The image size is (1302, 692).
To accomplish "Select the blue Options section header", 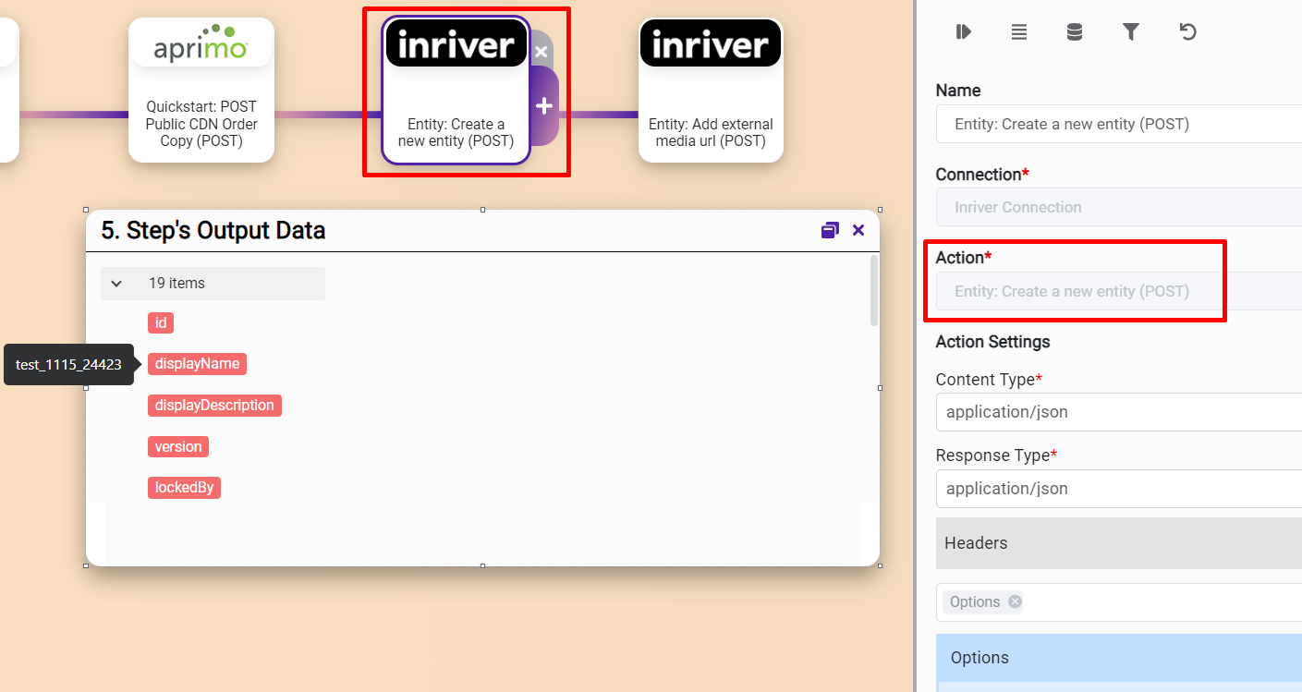I will click(1118, 658).
